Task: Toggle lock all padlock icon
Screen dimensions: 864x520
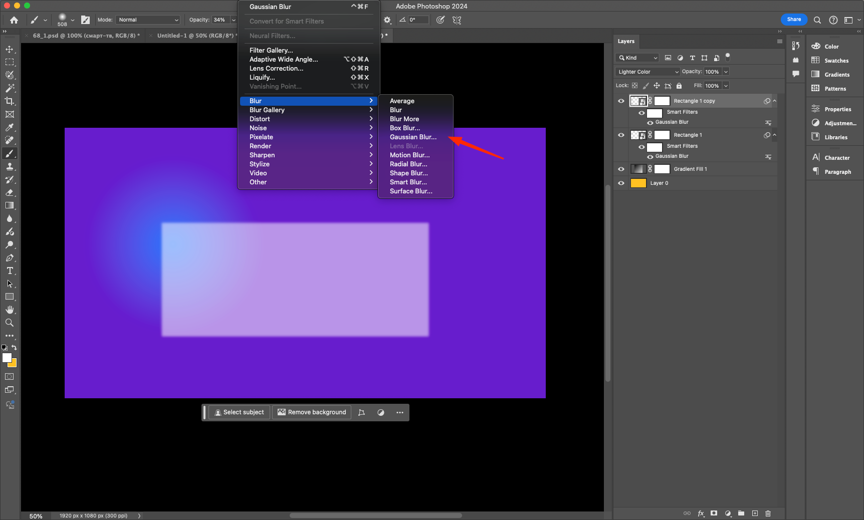Action: tap(679, 86)
